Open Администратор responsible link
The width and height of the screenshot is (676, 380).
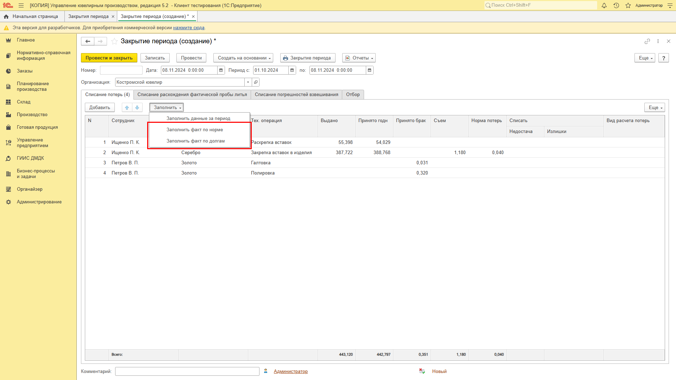(x=291, y=372)
